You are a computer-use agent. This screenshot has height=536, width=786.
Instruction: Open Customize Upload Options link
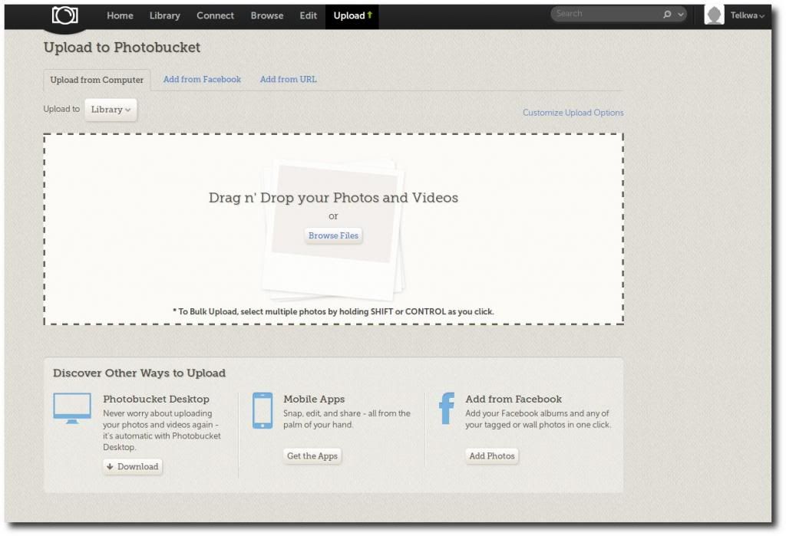pyautogui.click(x=573, y=113)
